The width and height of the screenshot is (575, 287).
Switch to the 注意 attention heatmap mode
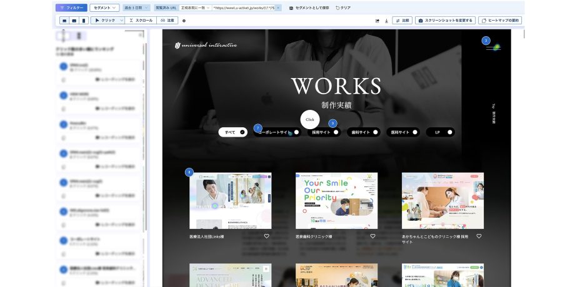tap(166, 21)
